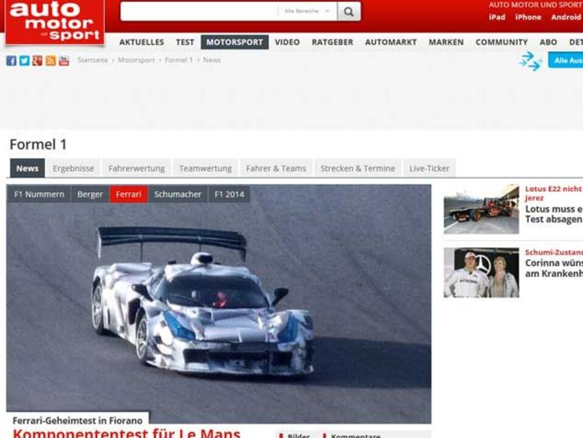Open the RATGEBER menu
The height and width of the screenshot is (438, 583).
333,43
